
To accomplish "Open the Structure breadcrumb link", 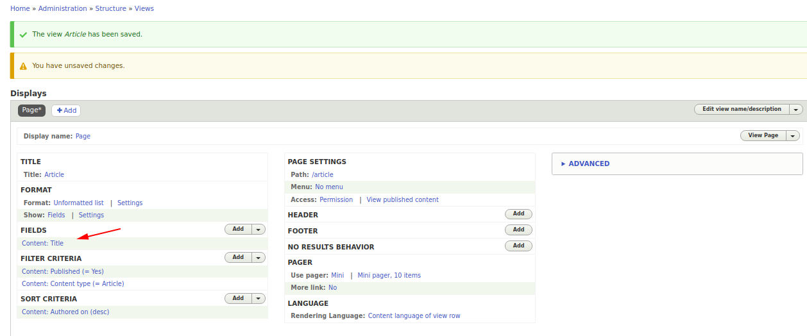I will (x=111, y=8).
